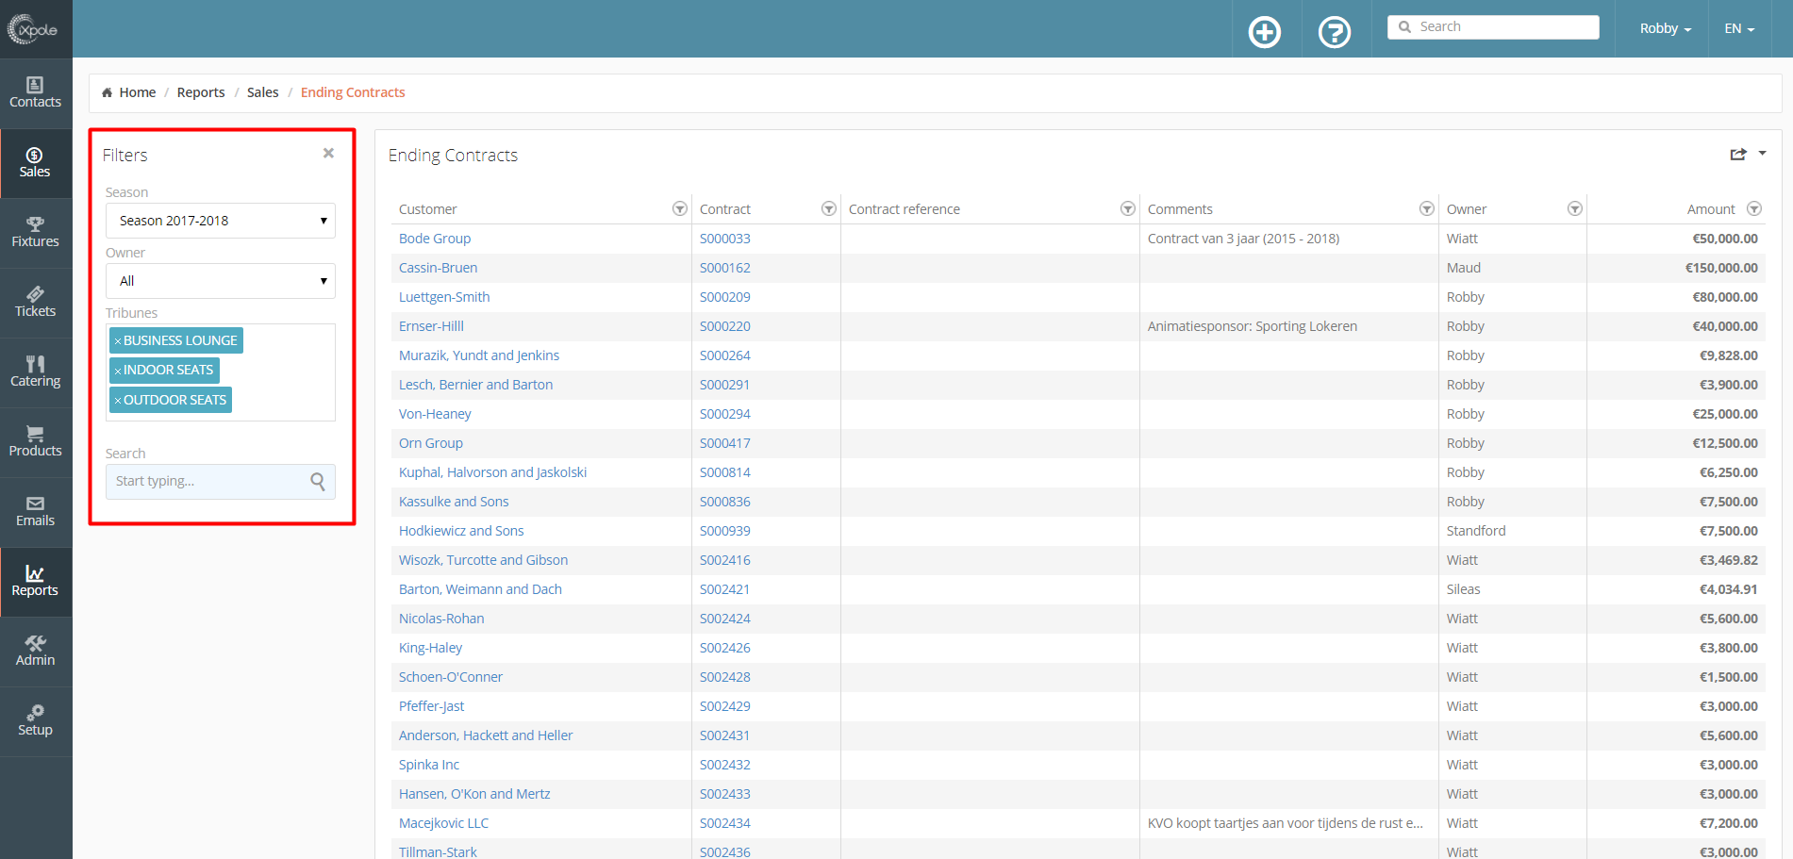The height and width of the screenshot is (859, 1793).
Task: Open customer Nicolas-Rohan
Action: tap(441, 619)
